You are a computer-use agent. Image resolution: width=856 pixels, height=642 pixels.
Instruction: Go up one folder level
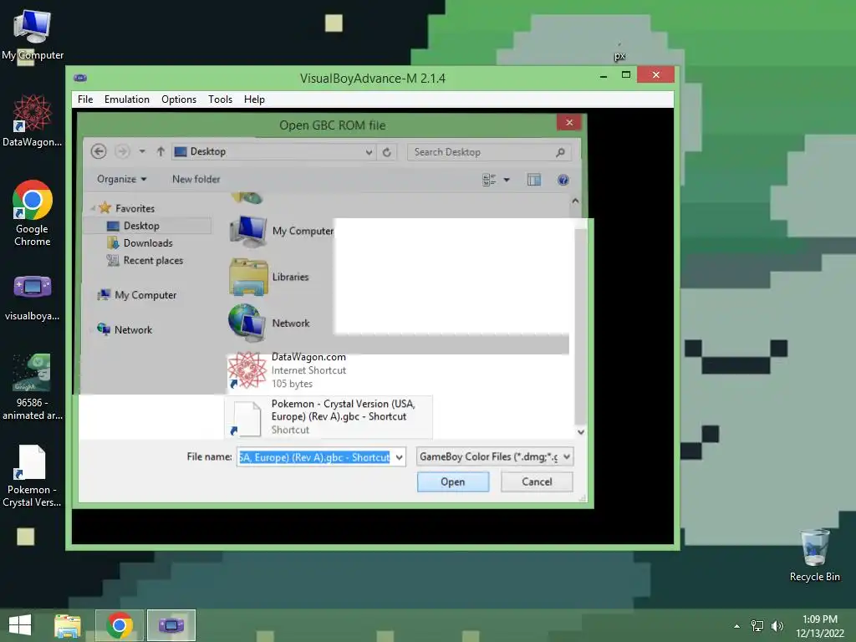(x=160, y=151)
